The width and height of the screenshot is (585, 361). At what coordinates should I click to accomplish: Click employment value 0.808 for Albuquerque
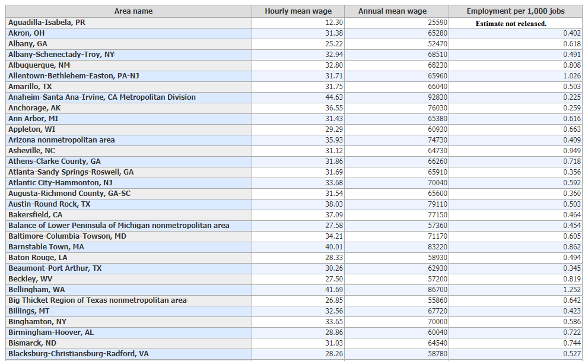pos(572,65)
